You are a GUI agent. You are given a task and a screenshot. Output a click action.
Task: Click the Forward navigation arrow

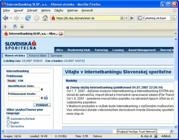[x=16, y=18]
